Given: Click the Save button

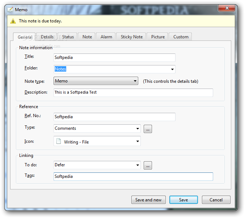Looking at the screenshot, I should point(183,200).
